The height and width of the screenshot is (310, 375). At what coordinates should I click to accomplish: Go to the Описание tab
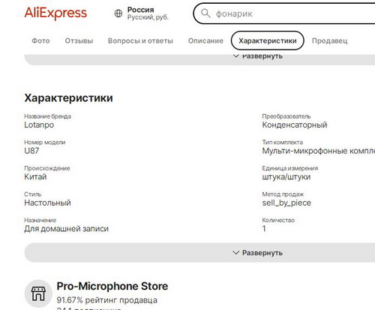[205, 41]
